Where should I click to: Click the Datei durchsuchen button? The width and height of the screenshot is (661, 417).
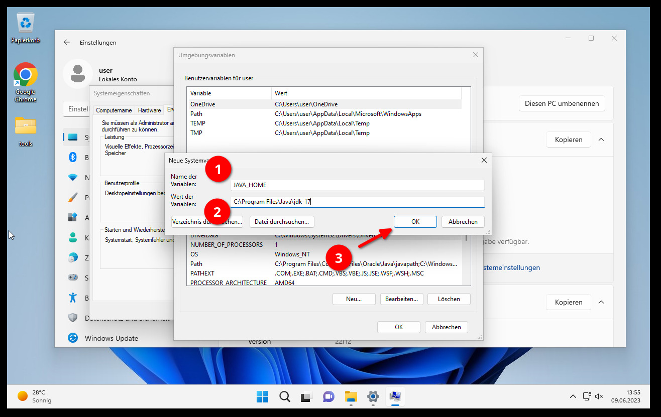pyautogui.click(x=282, y=221)
